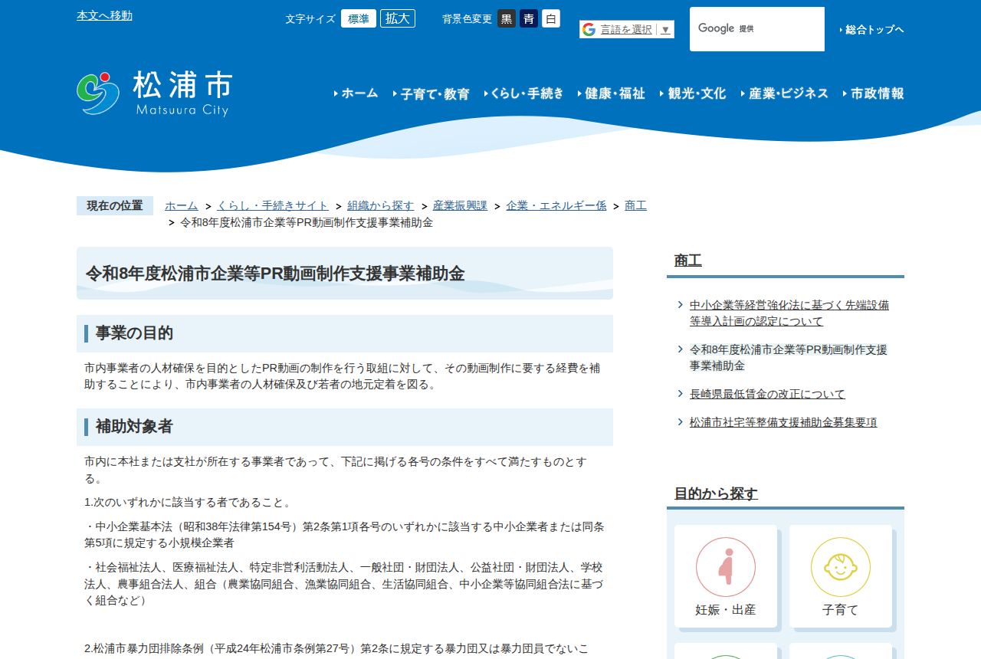Screen dimensions: 981x659
Task: Switch background color to white (白)
Action: pos(551,18)
